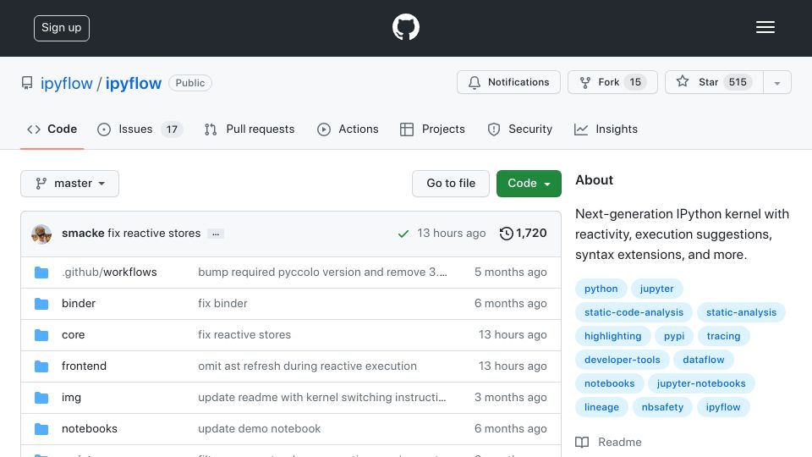Open the Projects tab
Screen dimensions: 812x457
click(432, 129)
